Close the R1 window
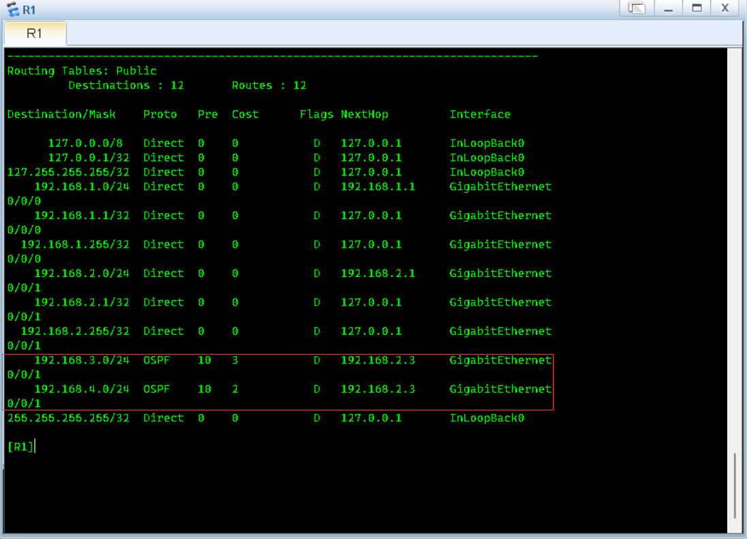 pos(725,8)
